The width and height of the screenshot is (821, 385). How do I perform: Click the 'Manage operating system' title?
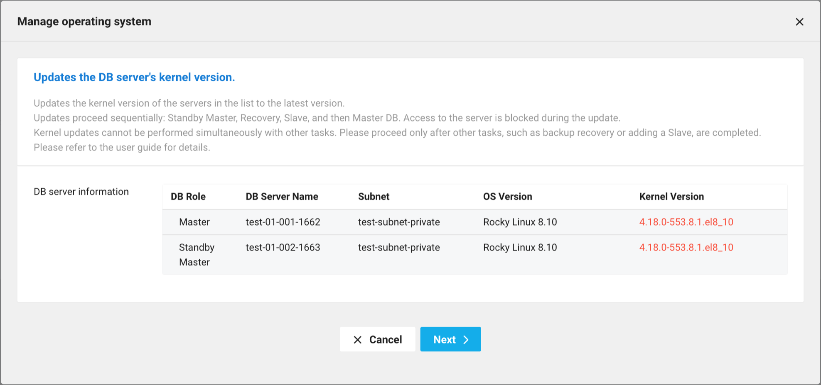coord(84,22)
